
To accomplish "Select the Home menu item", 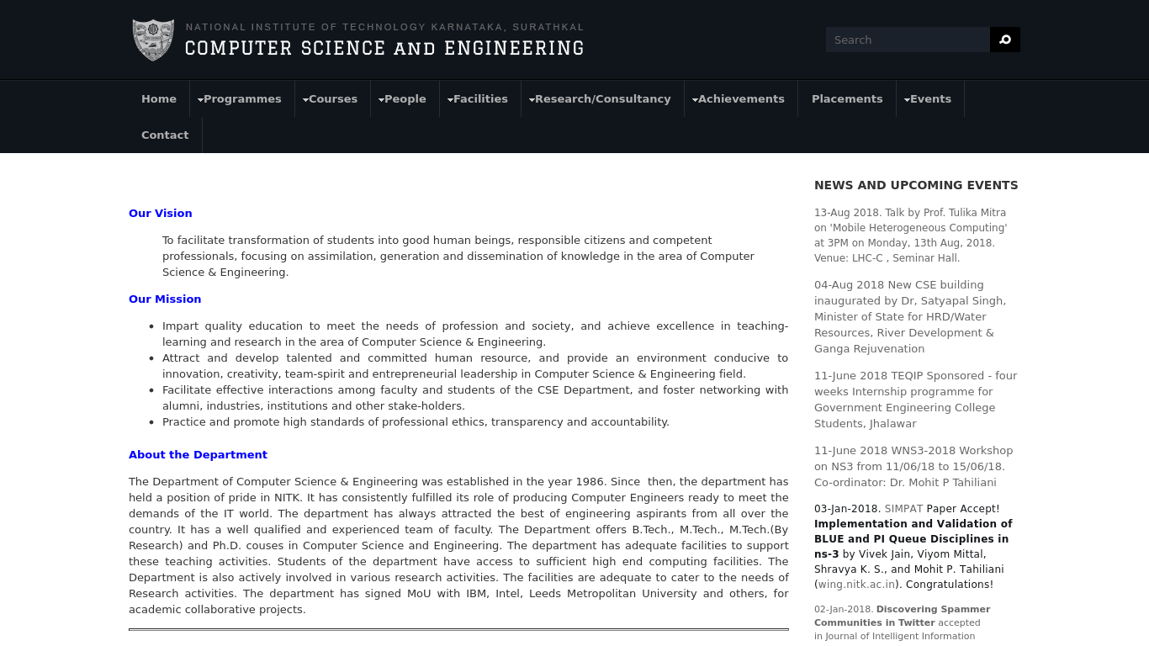I will [x=158, y=98].
